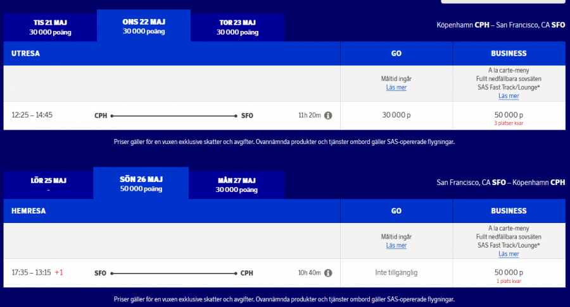
Task: Choose 50 000 p Business with 1 plats kvar
Action: tap(509, 273)
